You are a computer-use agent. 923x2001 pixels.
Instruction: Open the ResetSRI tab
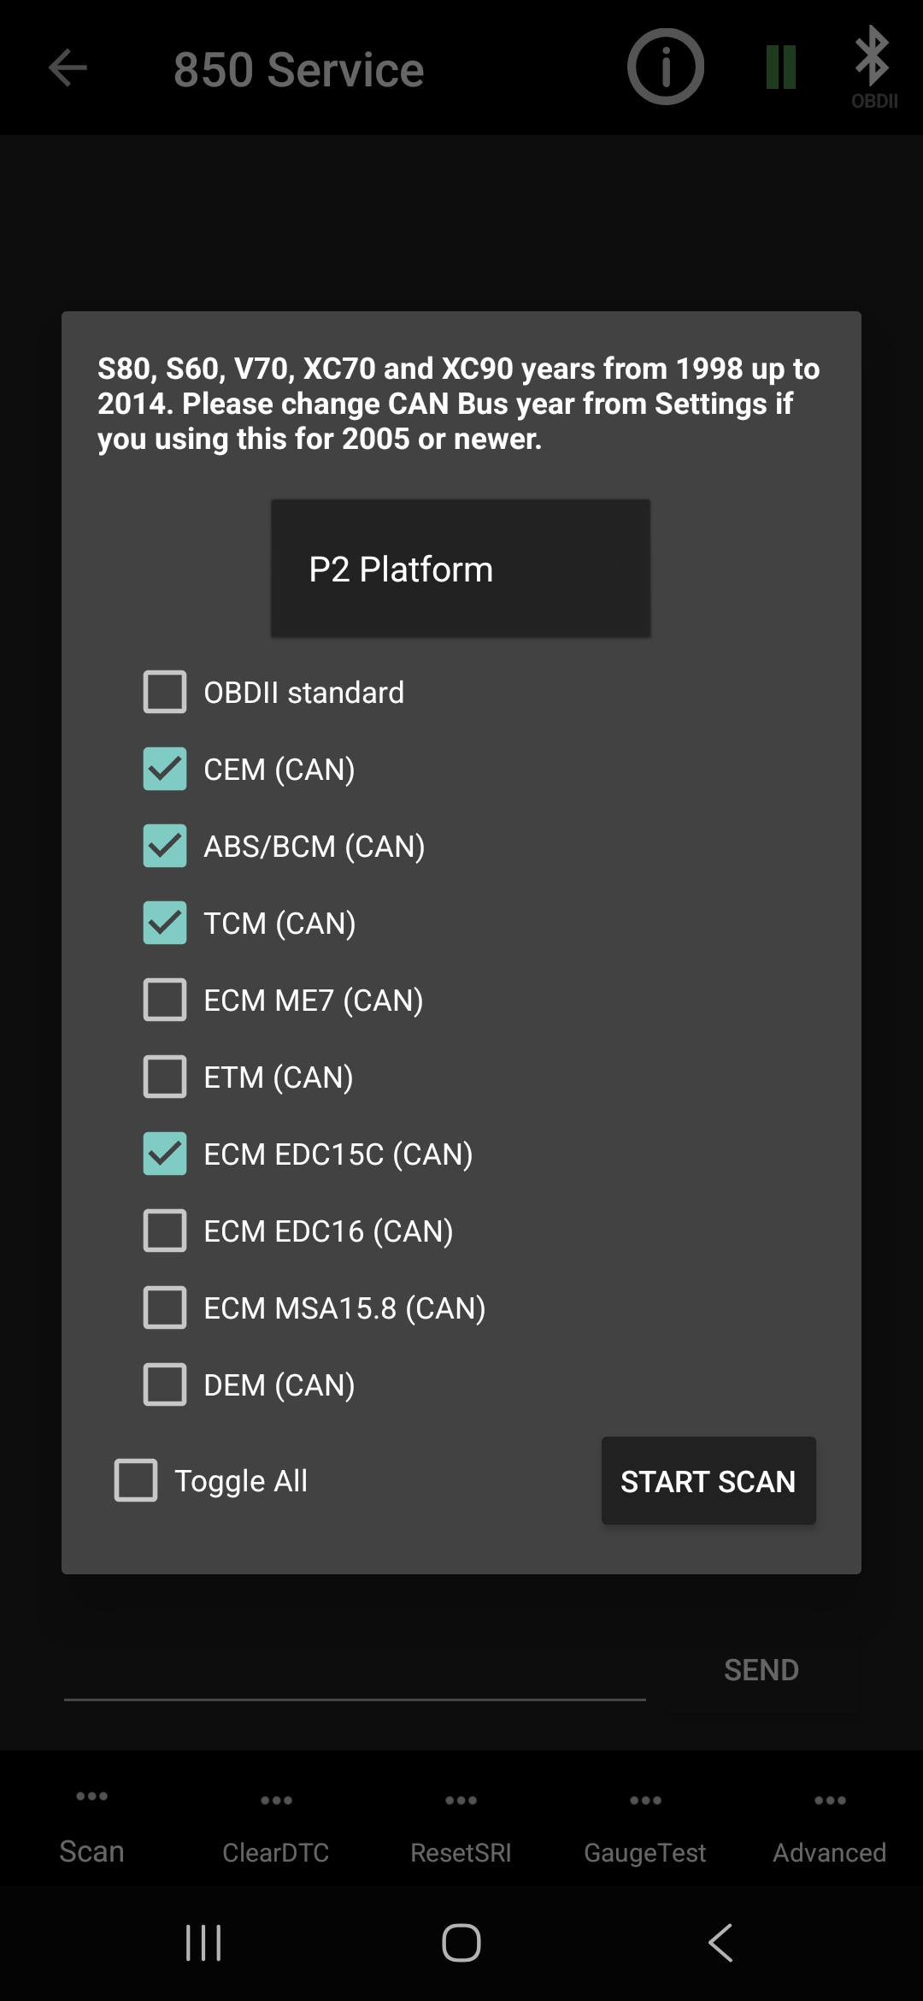click(461, 1830)
